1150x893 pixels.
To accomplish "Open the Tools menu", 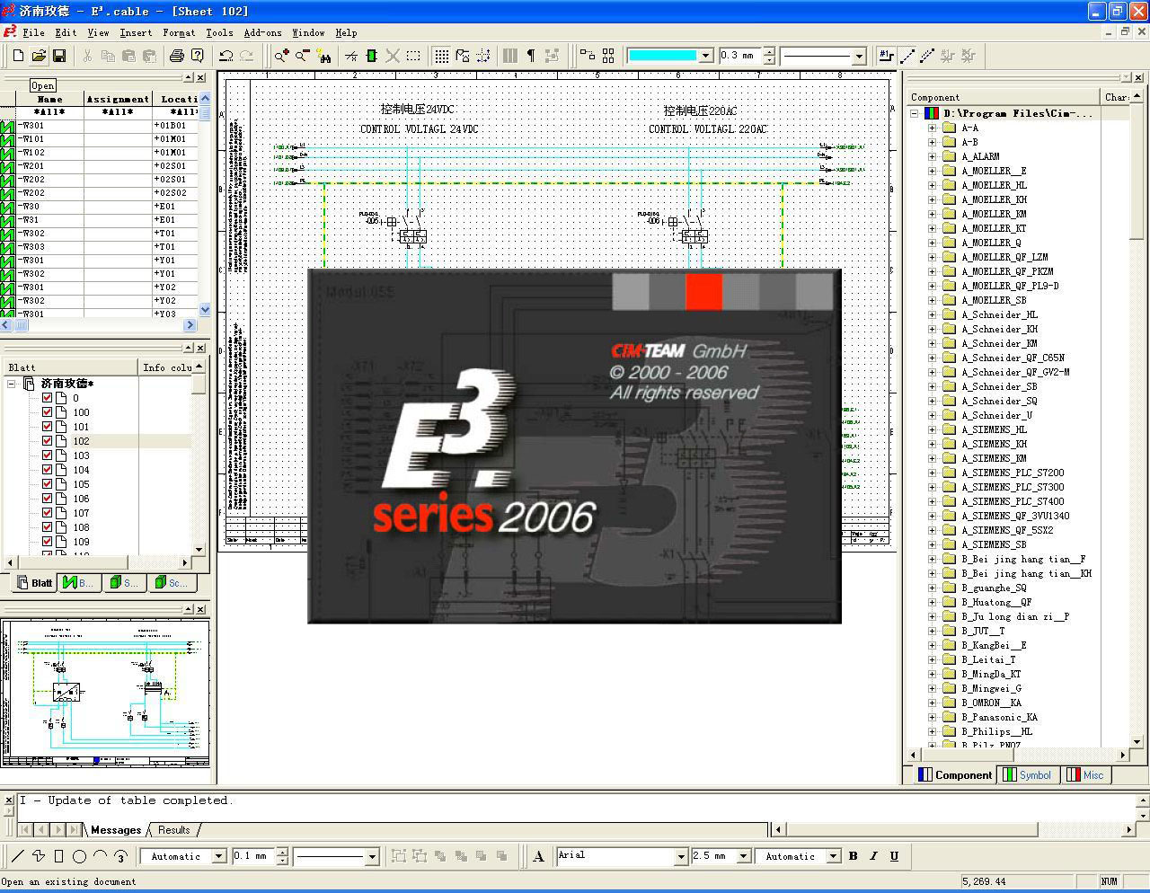I will pos(219,32).
